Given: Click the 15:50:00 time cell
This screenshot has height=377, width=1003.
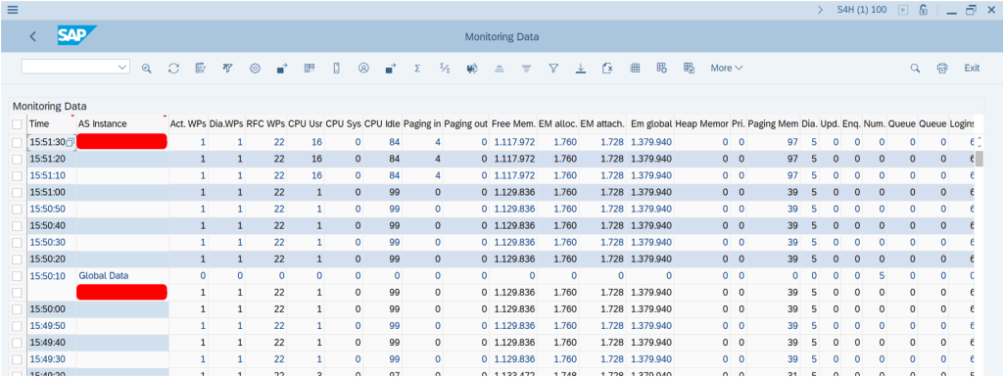Looking at the screenshot, I should point(52,308).
